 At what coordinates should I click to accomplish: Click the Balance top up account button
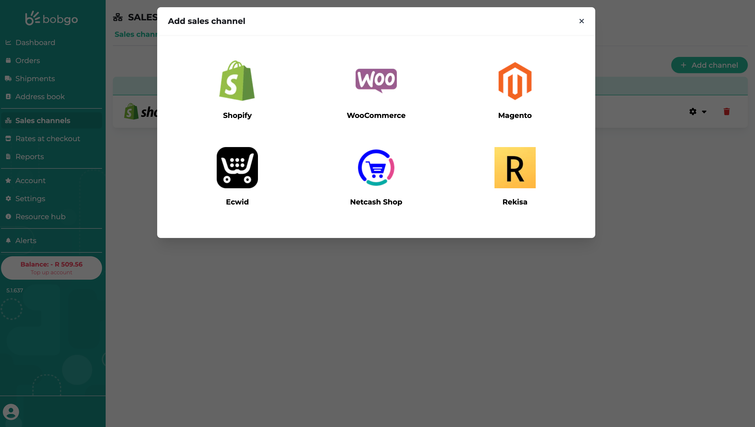click(51, 268)
